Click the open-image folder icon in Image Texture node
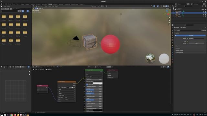 (72, 88)
